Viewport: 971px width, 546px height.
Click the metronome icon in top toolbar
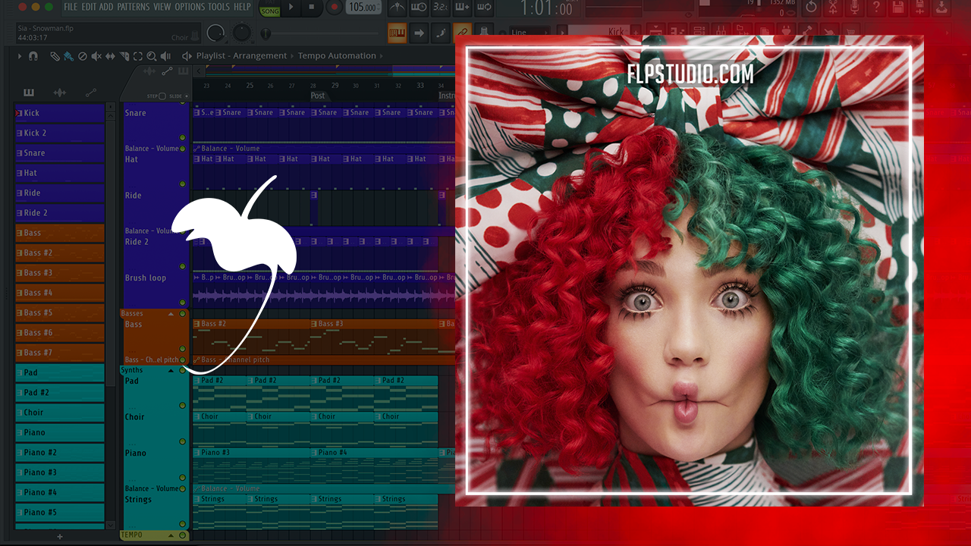396,8
